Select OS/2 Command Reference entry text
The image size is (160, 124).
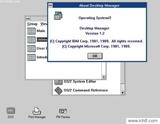pyautogui.click(x=86, y=90)
